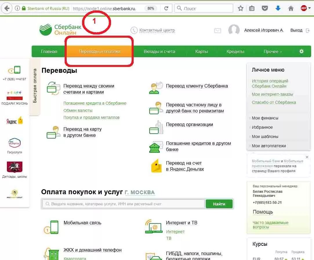Open the Карты tab
This screenshot has height=260, width=314.
(202, 51)
